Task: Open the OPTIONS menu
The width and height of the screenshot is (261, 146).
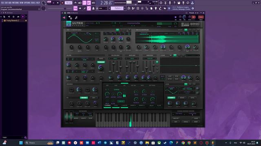Action: click(x=27, y=3)
